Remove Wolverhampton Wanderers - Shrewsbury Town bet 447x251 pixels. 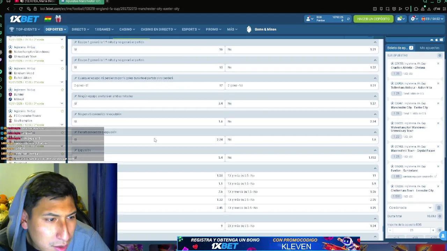tap(438, 123)
